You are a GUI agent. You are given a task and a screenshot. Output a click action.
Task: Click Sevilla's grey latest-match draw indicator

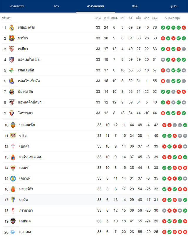tap(184, 49)
